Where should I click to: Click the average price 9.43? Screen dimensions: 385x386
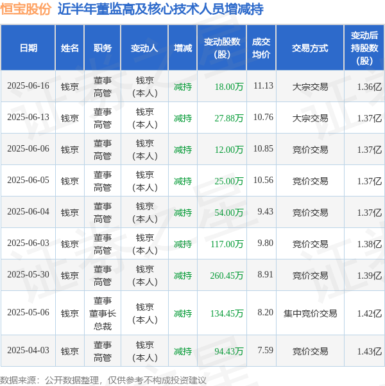[x=266, y=212]
